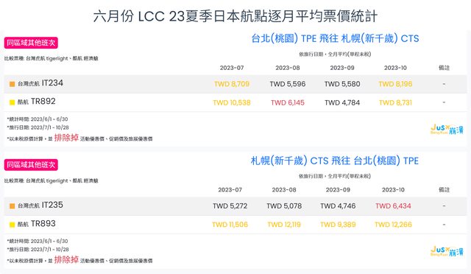Click the red TWD 6,434 fare for IT235
Image resolution: width=471 pixels, height=274 pixels.
[x=393, y=206]
